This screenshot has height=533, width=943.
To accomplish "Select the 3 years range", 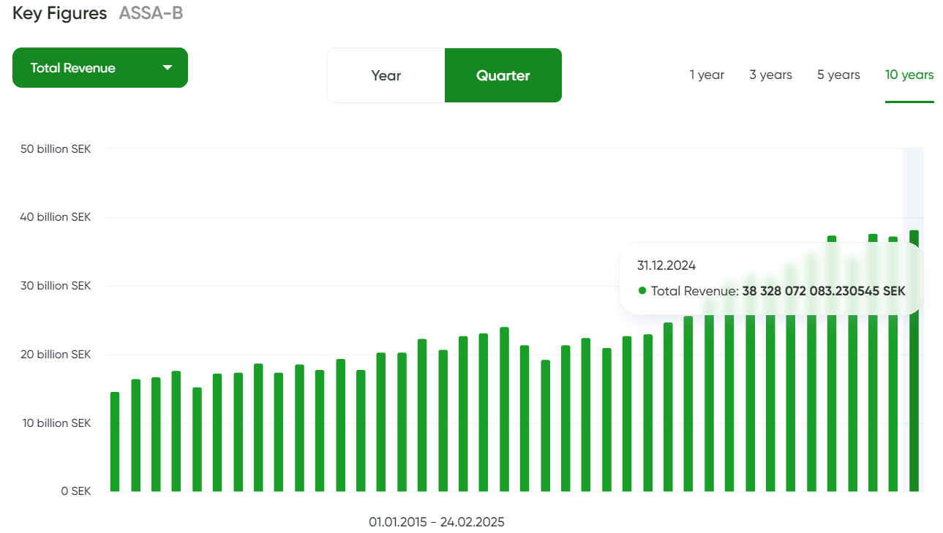I will pos(770,75).
